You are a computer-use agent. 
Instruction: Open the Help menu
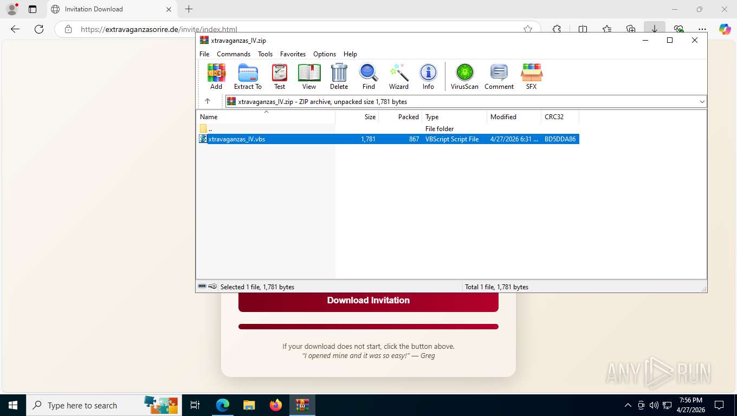pyautogui.click(x=350, y=54)
